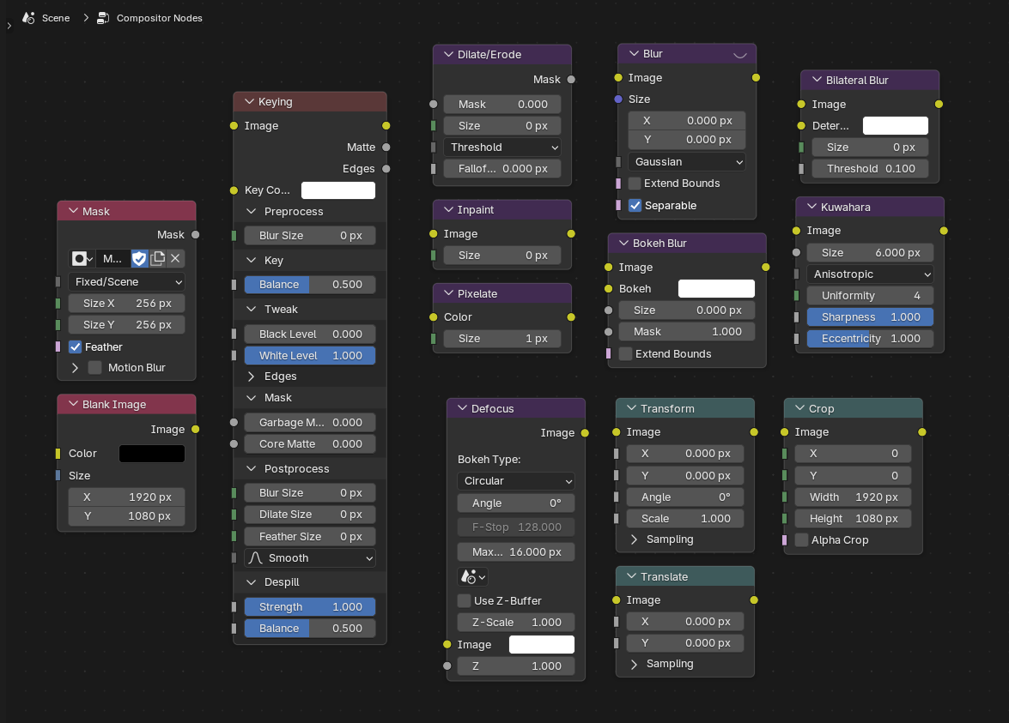Click the Scene icon in the breadcrumb
1009x723 pixels.
click(28, 18)
